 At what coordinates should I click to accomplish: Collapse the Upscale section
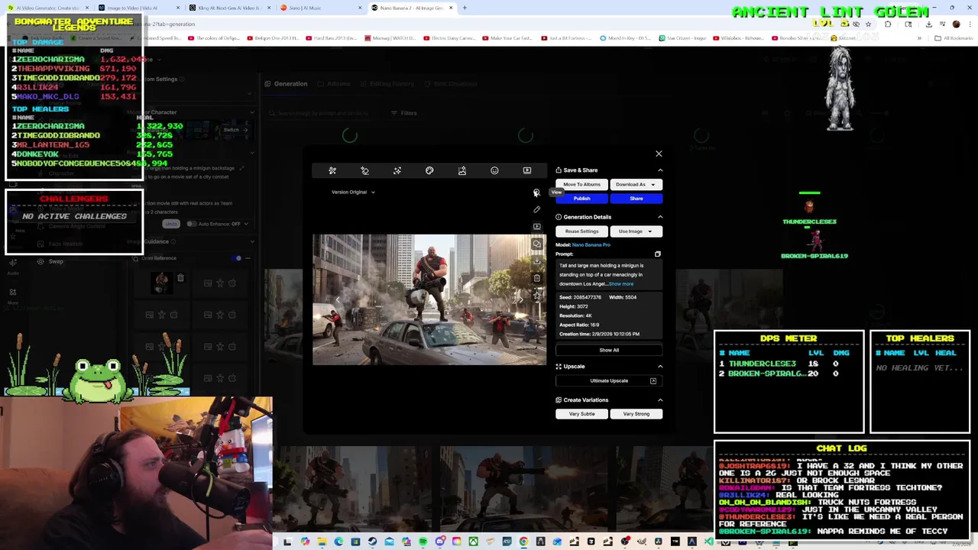coord(660,366)
